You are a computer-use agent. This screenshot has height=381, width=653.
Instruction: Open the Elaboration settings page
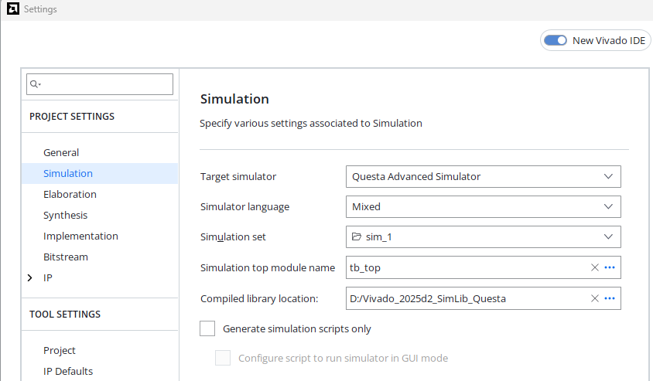[x=70, y=194]
